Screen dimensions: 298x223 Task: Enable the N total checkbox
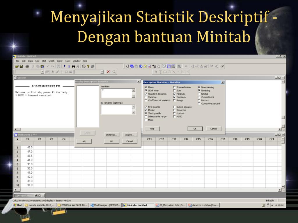click(x=199, y=94)
